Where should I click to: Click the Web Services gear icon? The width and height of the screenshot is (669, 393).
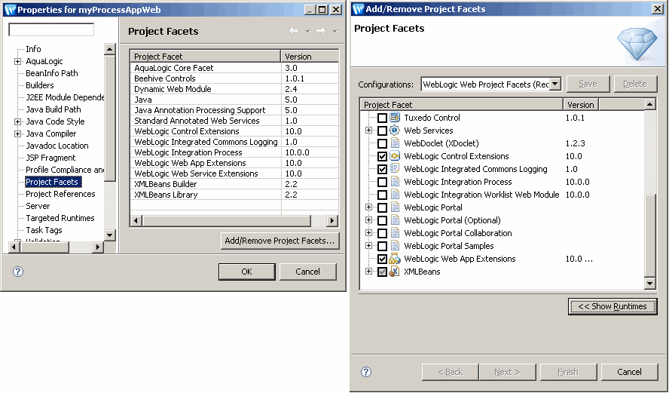point(395,130)
